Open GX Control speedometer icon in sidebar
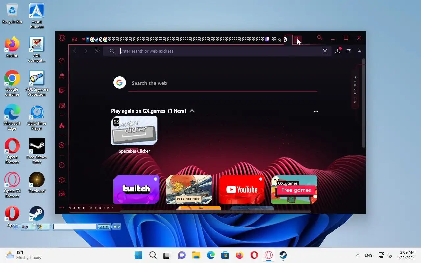Viewport: 421px width, 263px height. click(62, 61)
